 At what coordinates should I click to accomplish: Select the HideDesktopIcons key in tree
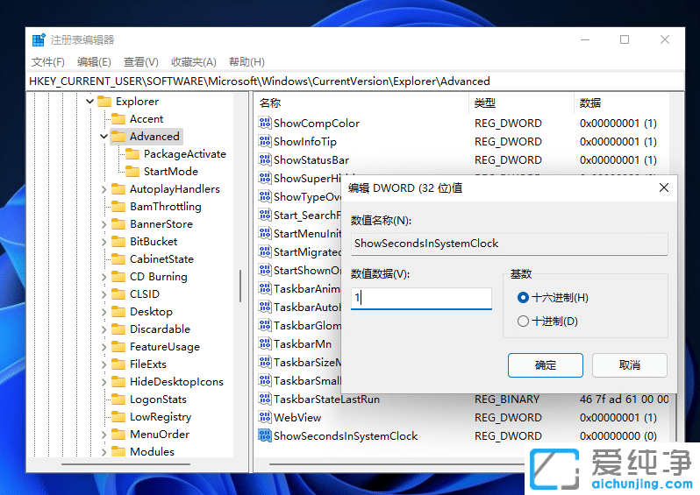[176, 382]
